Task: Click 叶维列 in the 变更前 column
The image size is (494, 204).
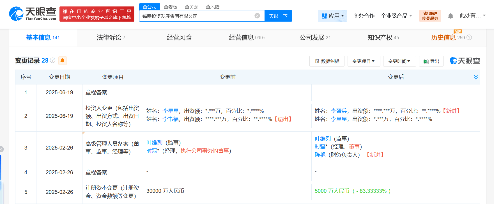Action: click(x=154, y=143)
